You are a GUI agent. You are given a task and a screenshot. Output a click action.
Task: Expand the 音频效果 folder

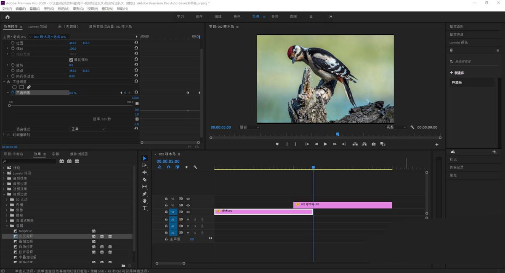[x=4, y=179]
